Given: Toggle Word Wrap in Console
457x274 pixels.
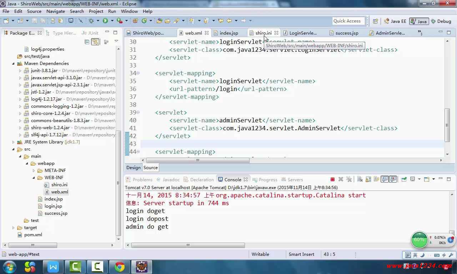Looking at the screenshot, I should (376, 179).
